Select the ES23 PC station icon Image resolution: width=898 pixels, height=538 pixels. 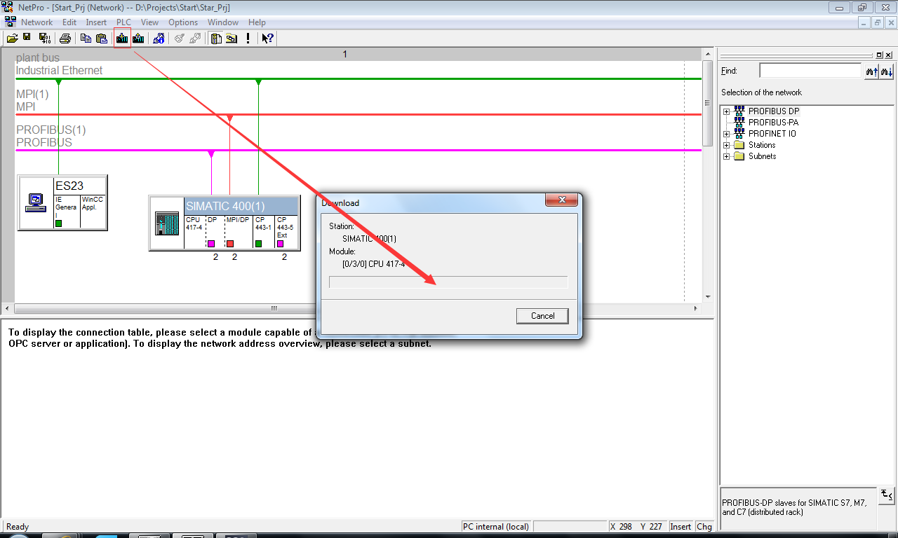35,203
